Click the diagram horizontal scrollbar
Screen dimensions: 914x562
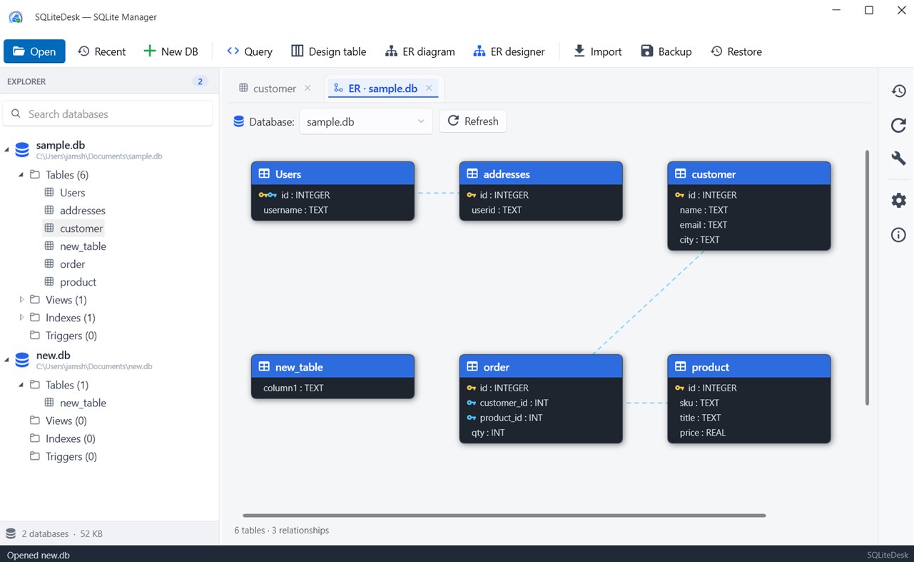click(504, 515)
